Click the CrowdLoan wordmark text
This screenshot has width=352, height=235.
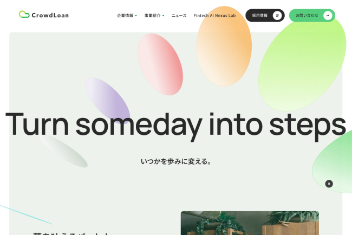(50, 15)
